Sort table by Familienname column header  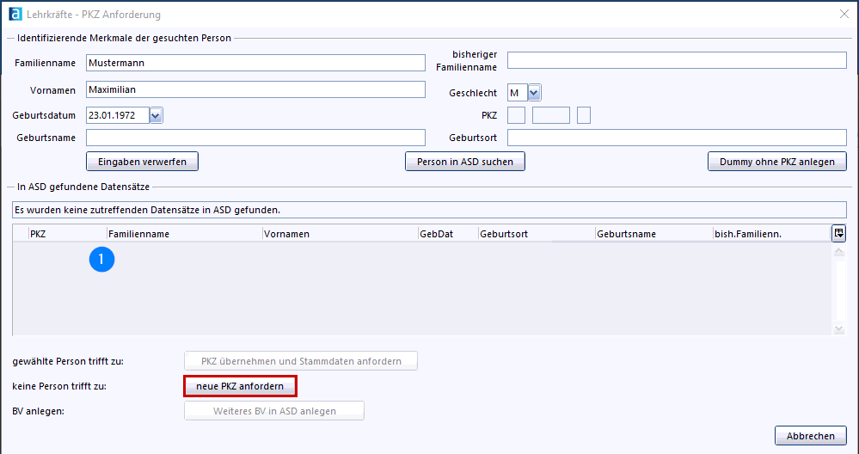coord(183,234)
